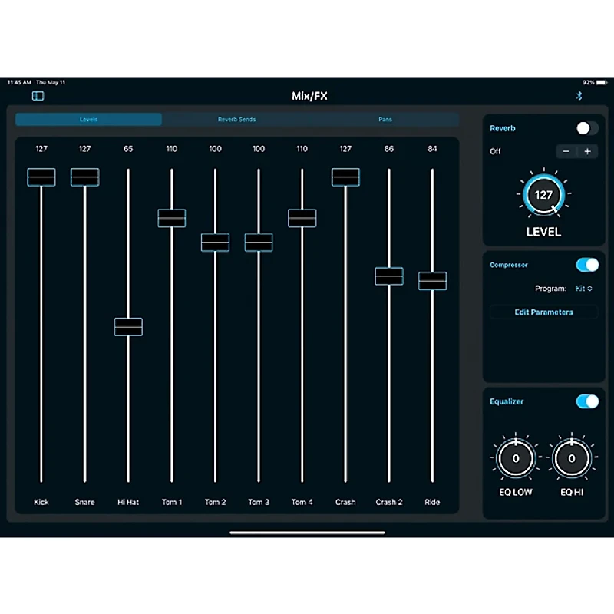Click the Hi Hat fader handle
614x614 pixels.
[x=128, y=327]
